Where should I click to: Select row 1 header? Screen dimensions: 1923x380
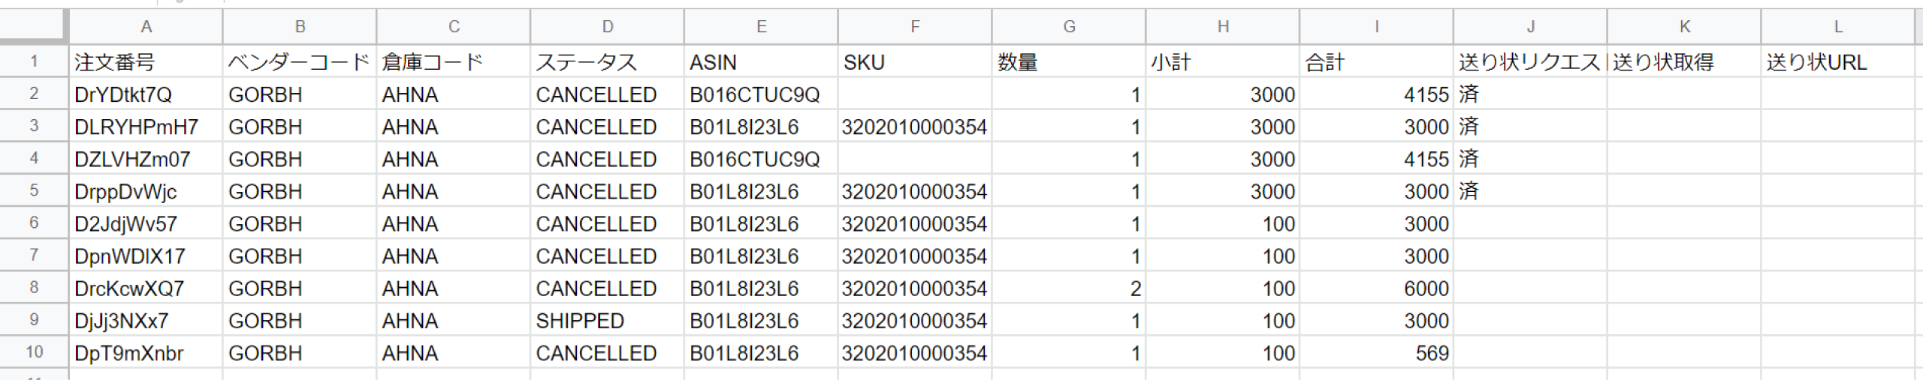34,61
